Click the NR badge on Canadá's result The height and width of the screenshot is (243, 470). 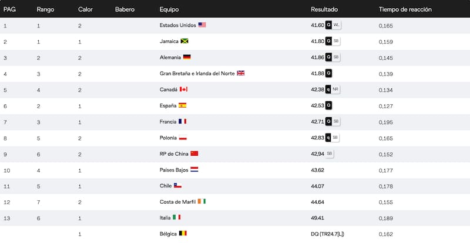[x=335, y=89]
